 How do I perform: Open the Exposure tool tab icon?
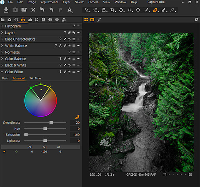pyautogui.click(x=30, y=20)
